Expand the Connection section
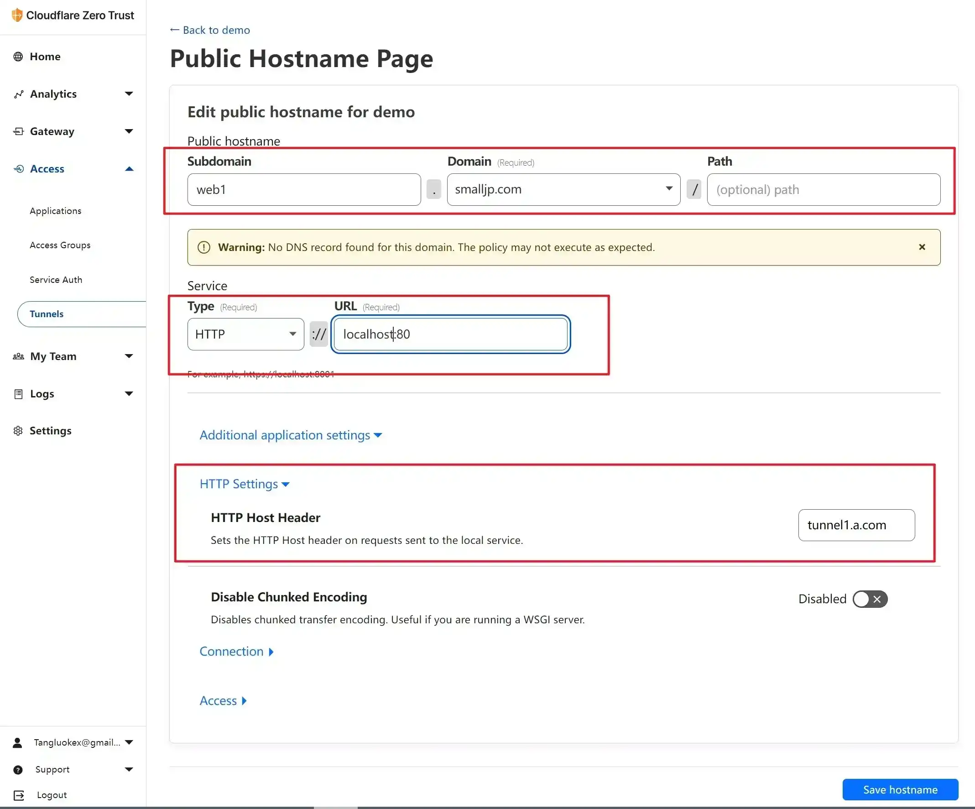975x809 pixels. point(236,651)
